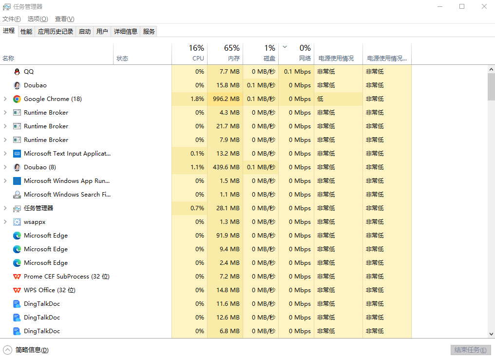This screenshot has width=495, height=360.
Task: Switch to the 性能 tab
Action: coord(26,31)
